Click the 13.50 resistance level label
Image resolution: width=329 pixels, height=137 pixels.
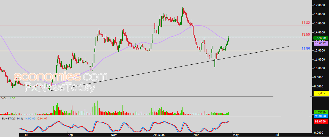click(306, 35)
